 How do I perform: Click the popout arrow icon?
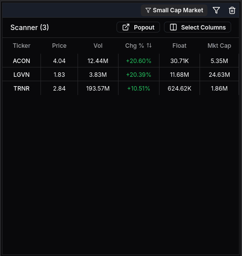click(x=126, y=27)
